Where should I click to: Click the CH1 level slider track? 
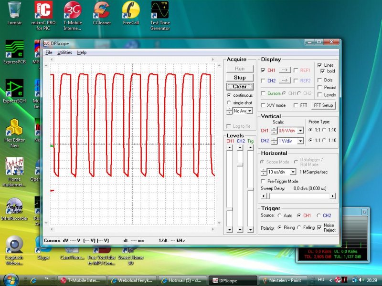click(x=230, y=188)
